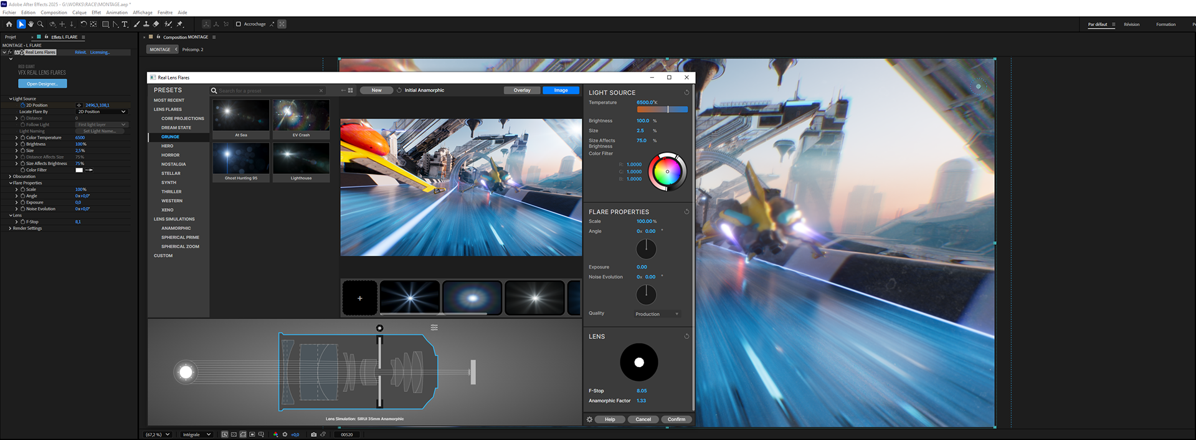The width and height of the screenshot is (1196, 440).
Task: Toggle the Brightness stopwatch in Effects panel
Action: 23,144
